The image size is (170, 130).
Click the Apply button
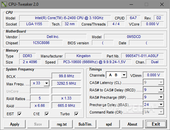click(14, 124)
